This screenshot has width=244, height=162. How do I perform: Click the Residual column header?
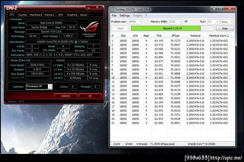[195, 36]
